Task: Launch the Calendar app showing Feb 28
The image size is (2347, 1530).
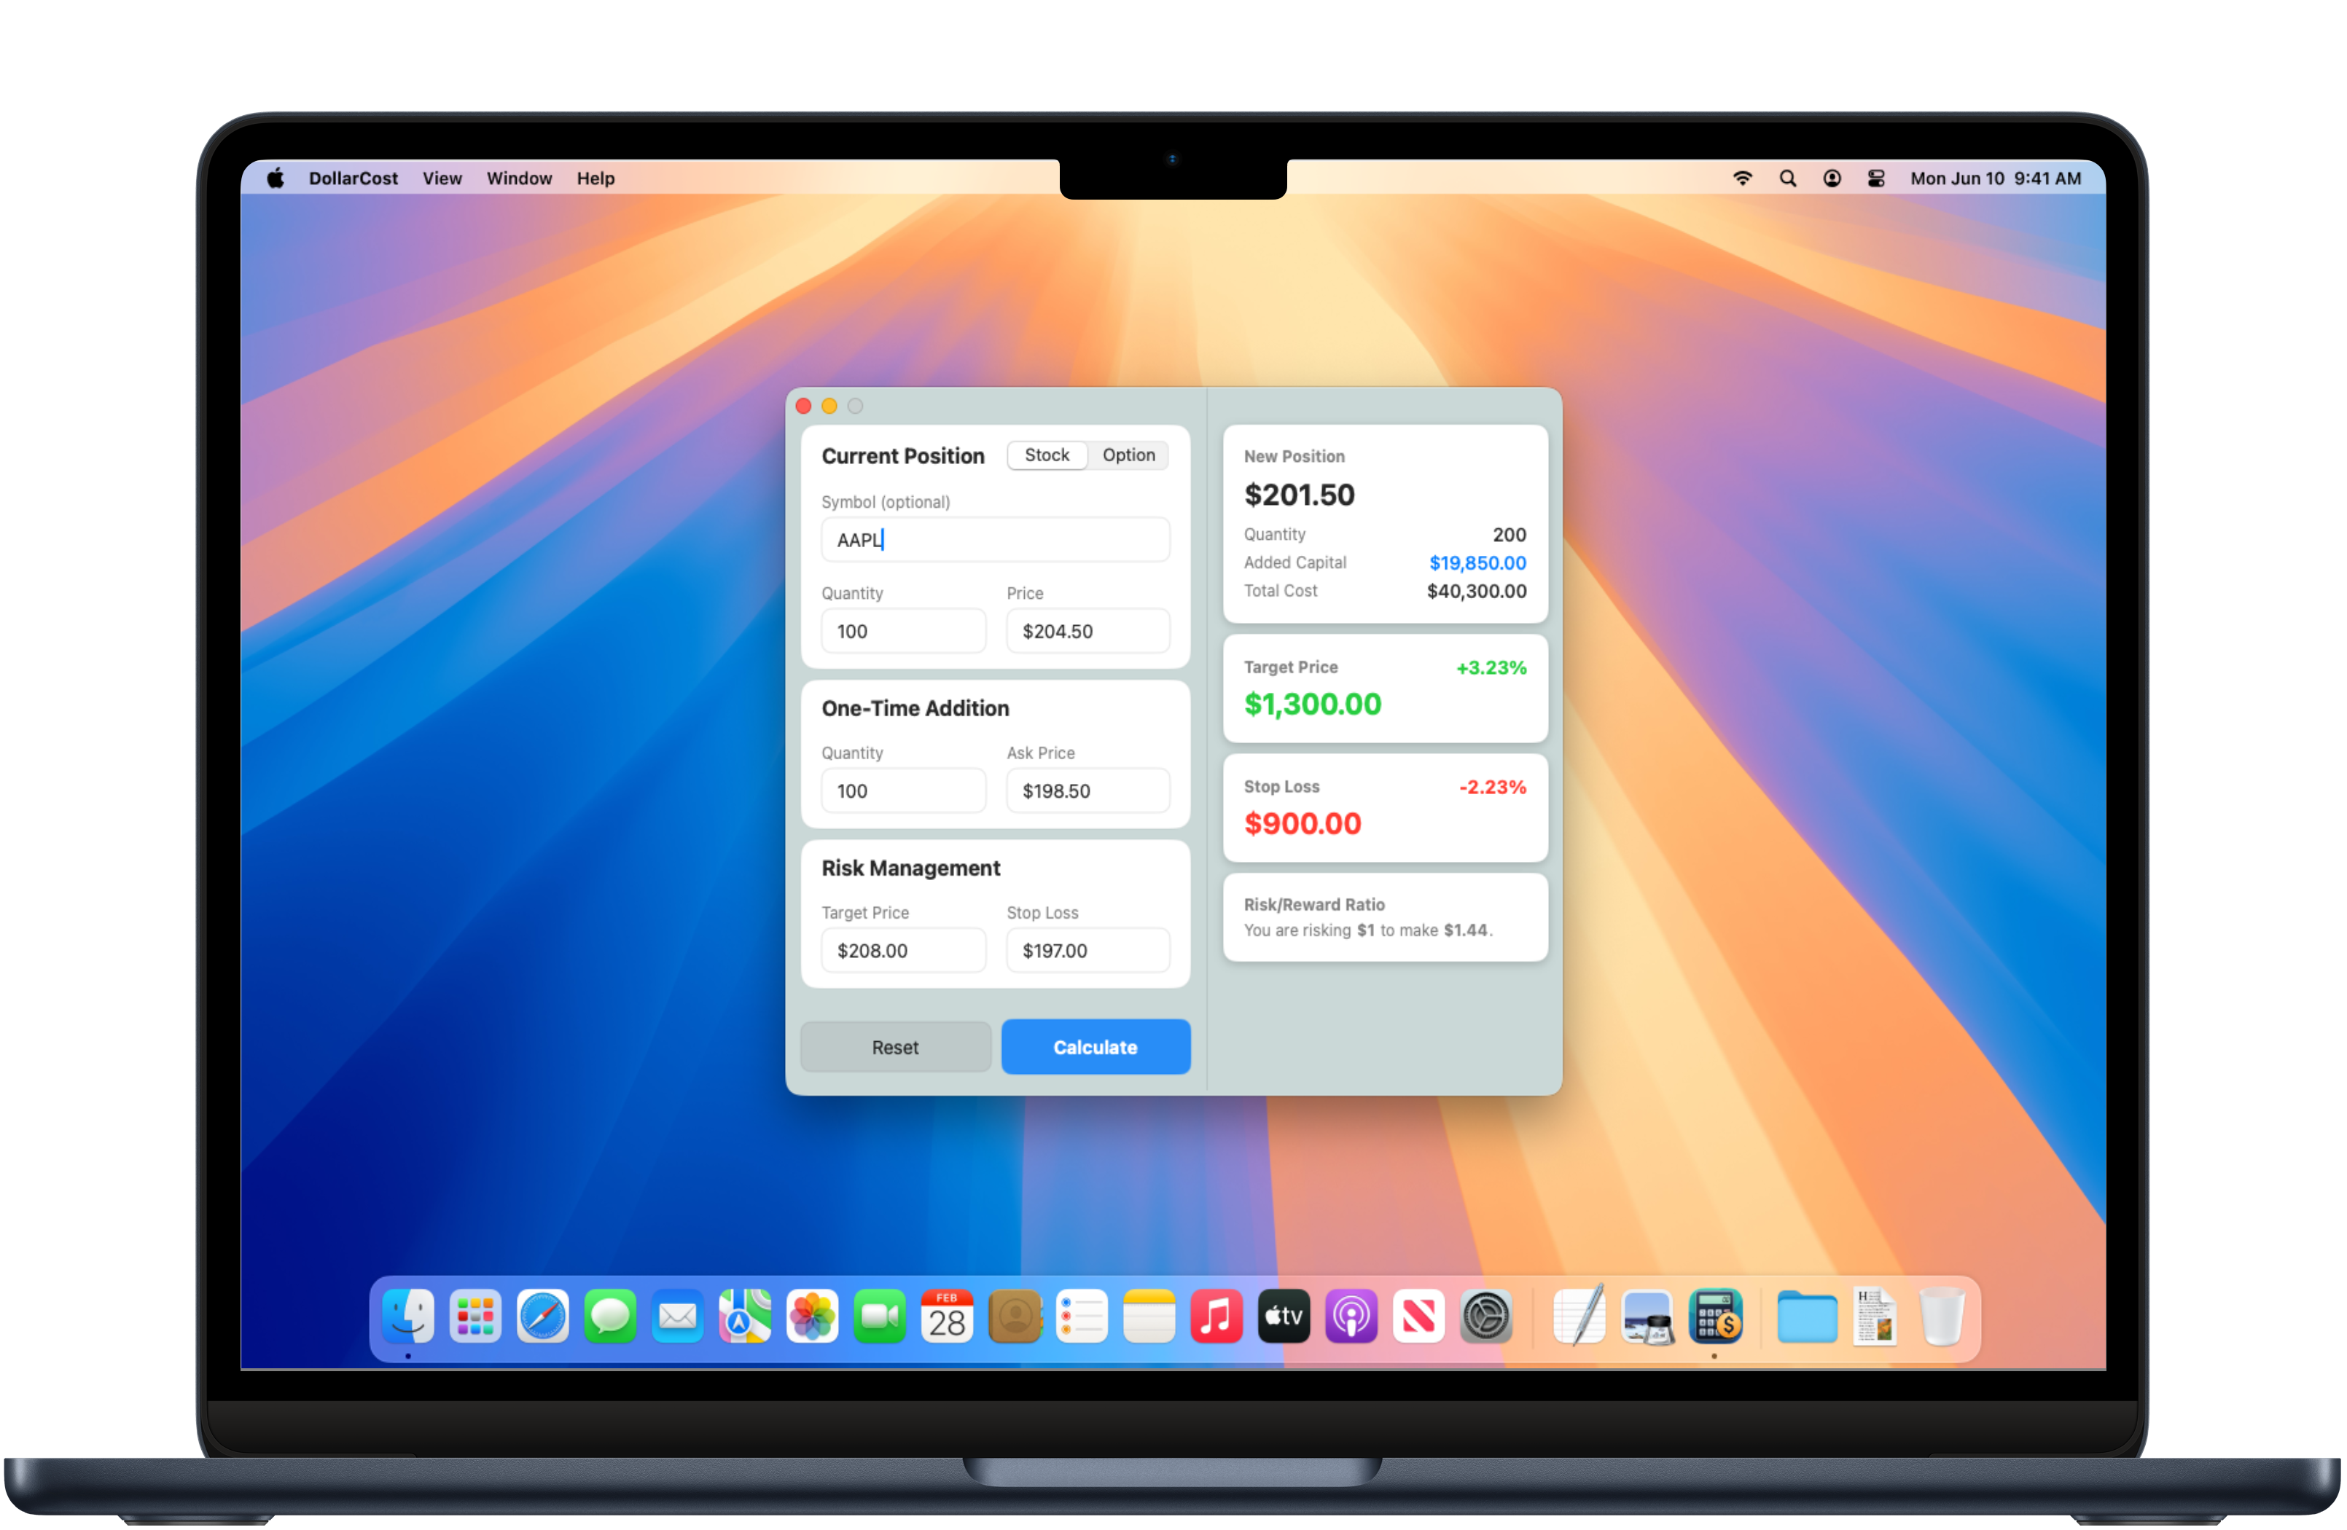Action: tap(947, 1316)
